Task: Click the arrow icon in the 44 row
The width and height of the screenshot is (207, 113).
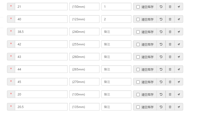Action: [x=179, y=69]
